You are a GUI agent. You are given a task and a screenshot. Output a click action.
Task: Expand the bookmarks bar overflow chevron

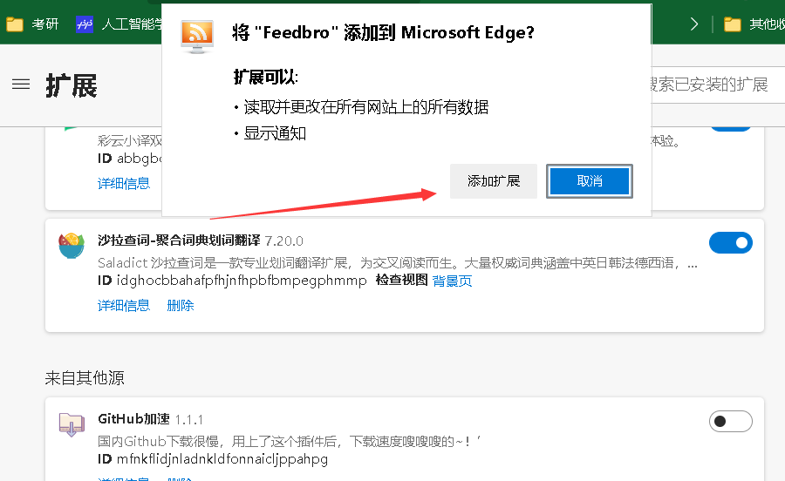point(694,24)
